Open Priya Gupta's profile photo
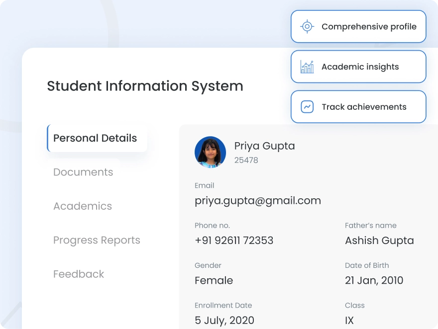This screenshot has width=438, height=329. [210, 152]
